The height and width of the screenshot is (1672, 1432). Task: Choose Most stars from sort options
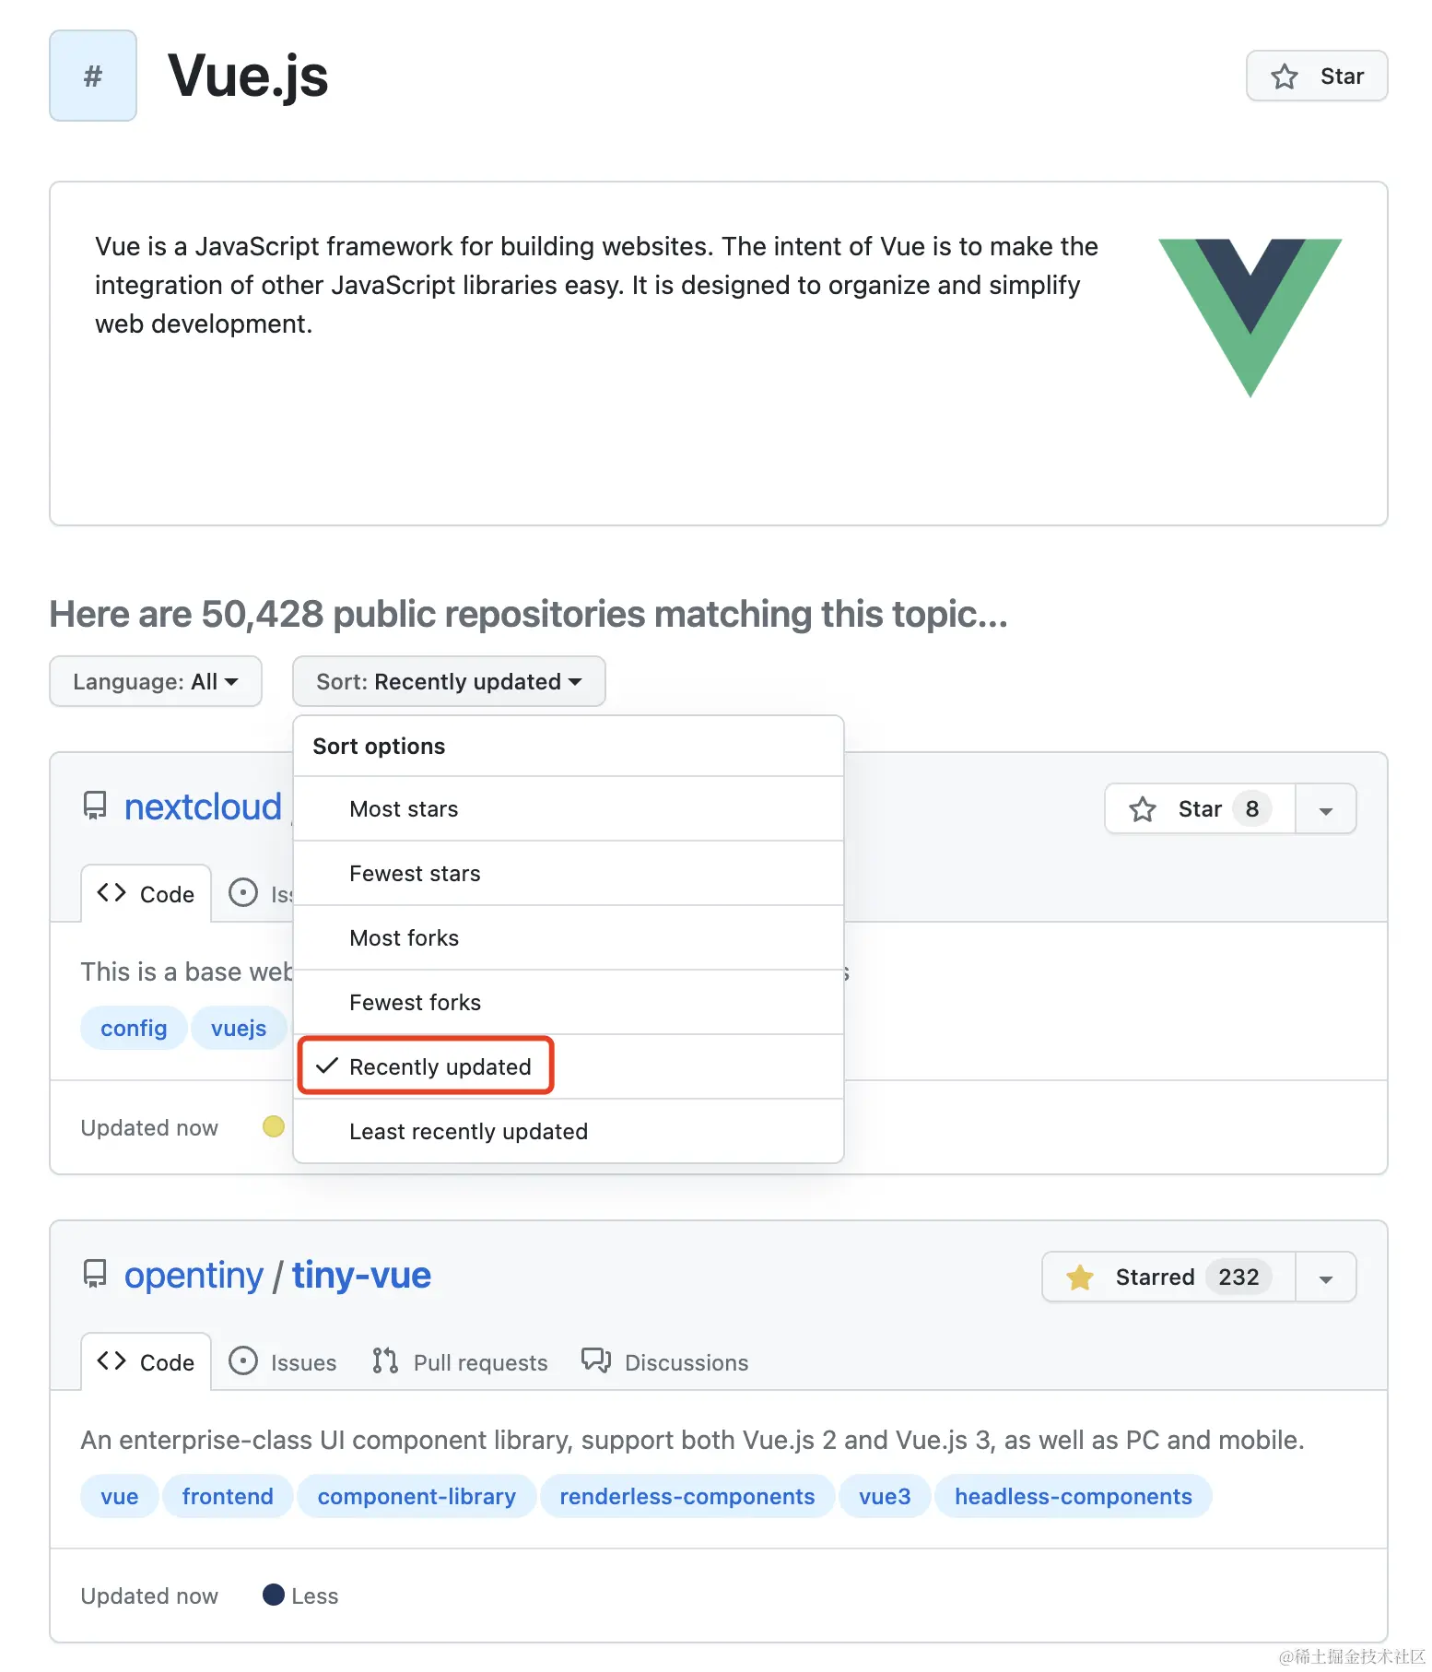click(x=403, y=808)
